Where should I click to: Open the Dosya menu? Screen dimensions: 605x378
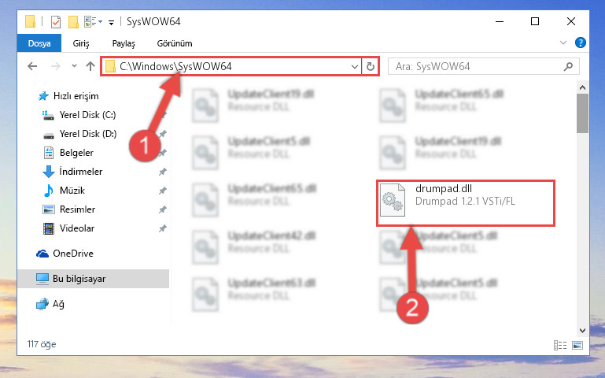pyautogui.click(x=39, y=43)
